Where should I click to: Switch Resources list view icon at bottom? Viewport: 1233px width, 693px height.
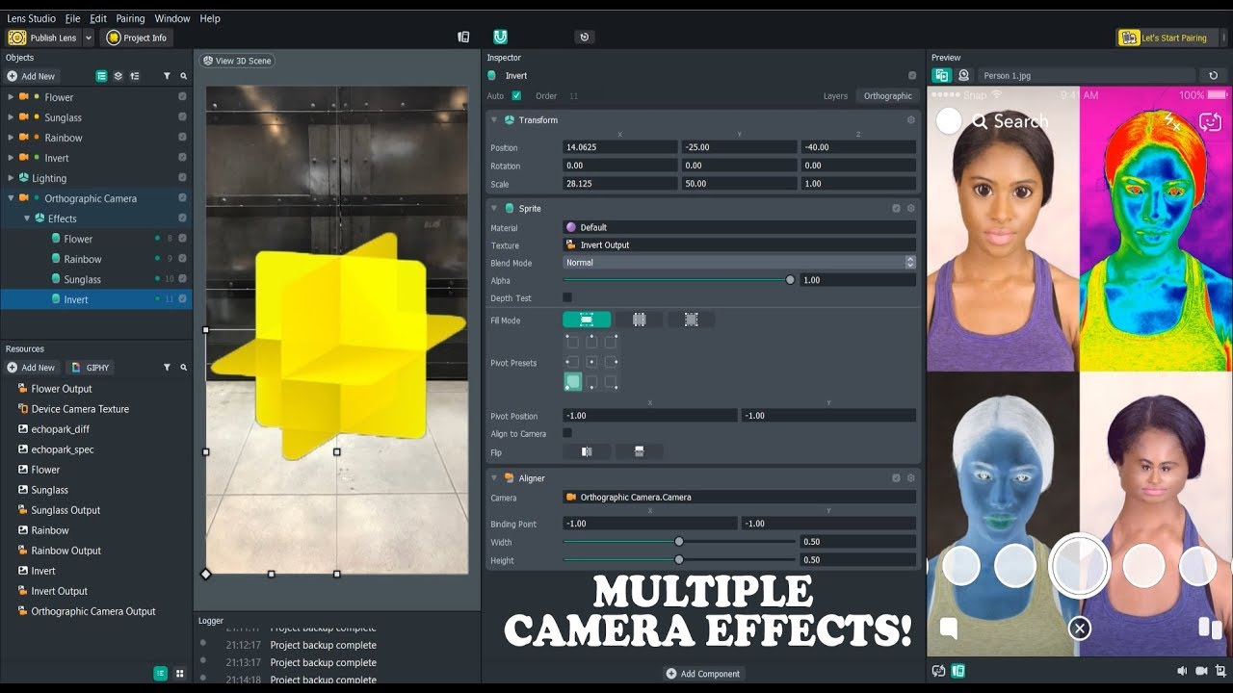pos(160,673)
